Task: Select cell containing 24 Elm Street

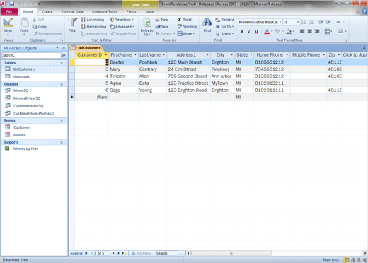Action: 188,69
